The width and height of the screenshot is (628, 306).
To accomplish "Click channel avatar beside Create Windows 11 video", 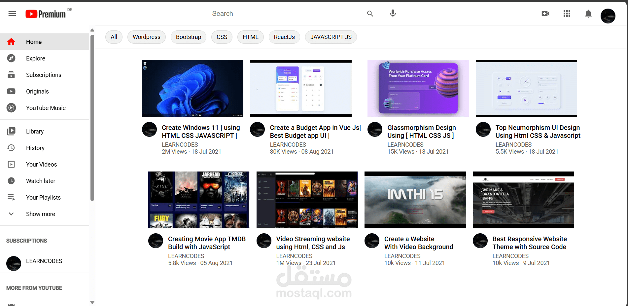I will tap(149, 130).
